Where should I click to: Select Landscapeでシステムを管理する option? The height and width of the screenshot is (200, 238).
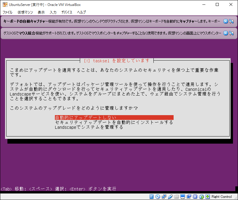[89, 127]
